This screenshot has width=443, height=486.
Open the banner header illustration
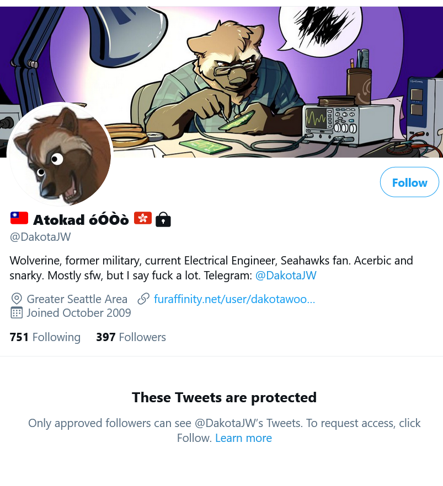[222, 82]
